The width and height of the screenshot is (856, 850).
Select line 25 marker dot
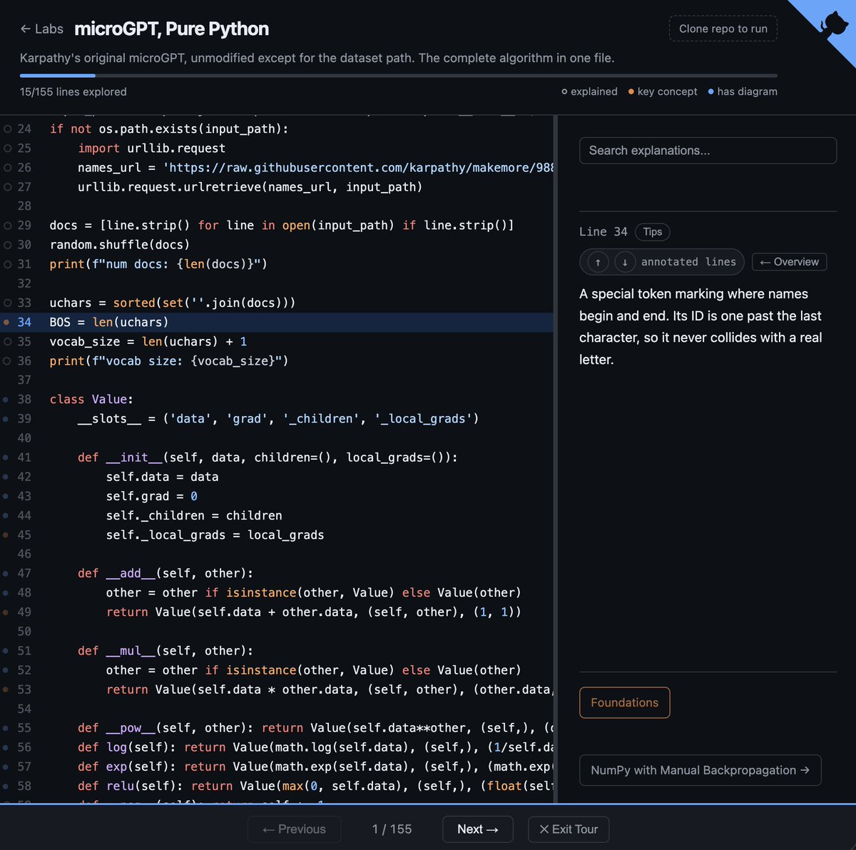point(8,148)
